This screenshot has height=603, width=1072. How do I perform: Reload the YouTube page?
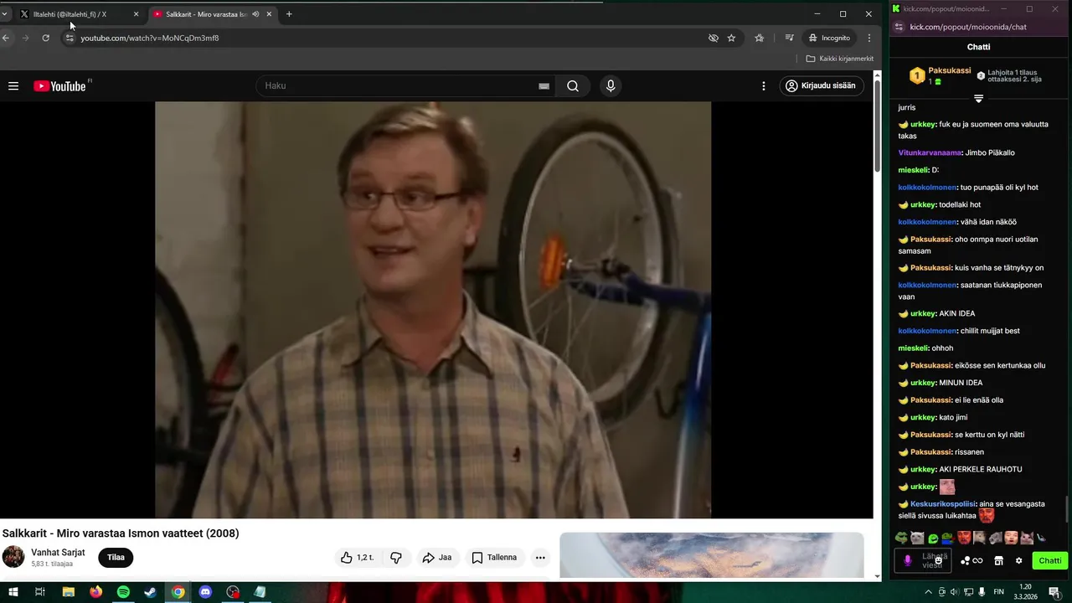click(x=45, y=38)
